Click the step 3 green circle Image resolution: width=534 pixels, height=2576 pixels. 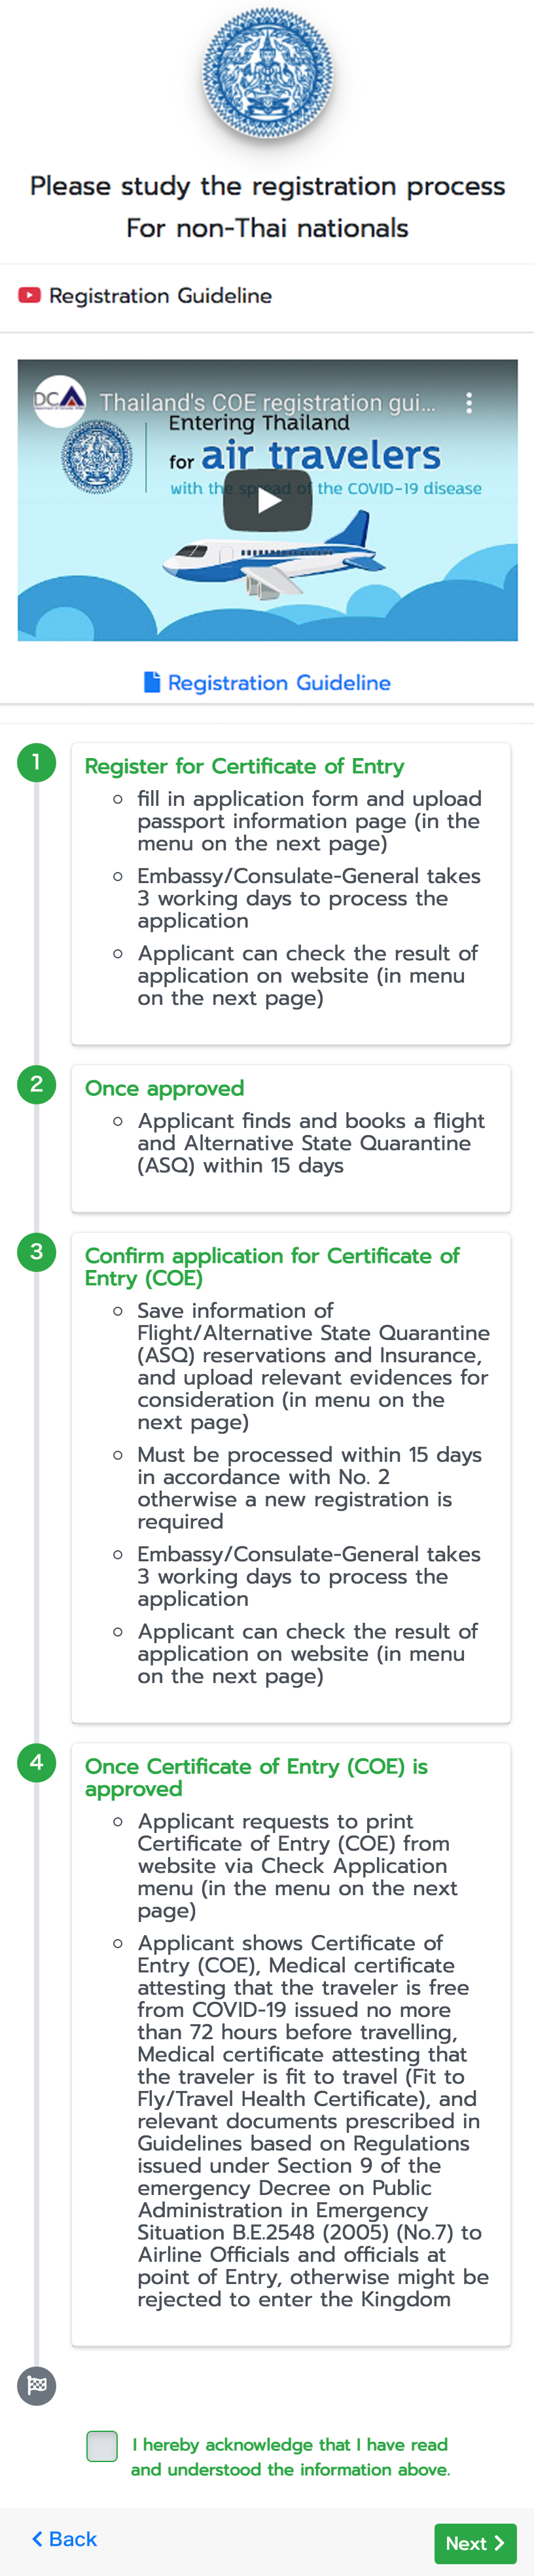[x=37, y=1251]
